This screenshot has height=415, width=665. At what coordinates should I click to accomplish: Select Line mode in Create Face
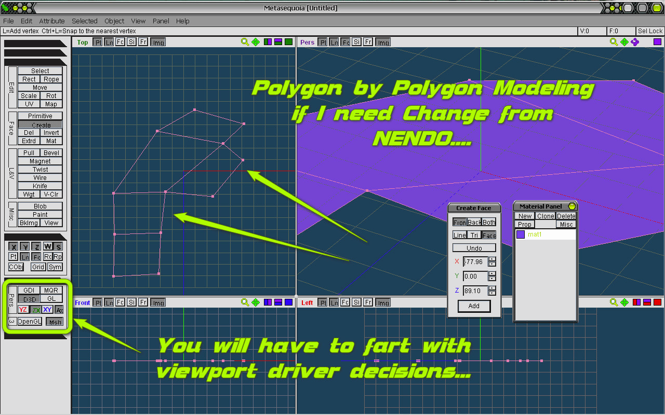[460, 235]
